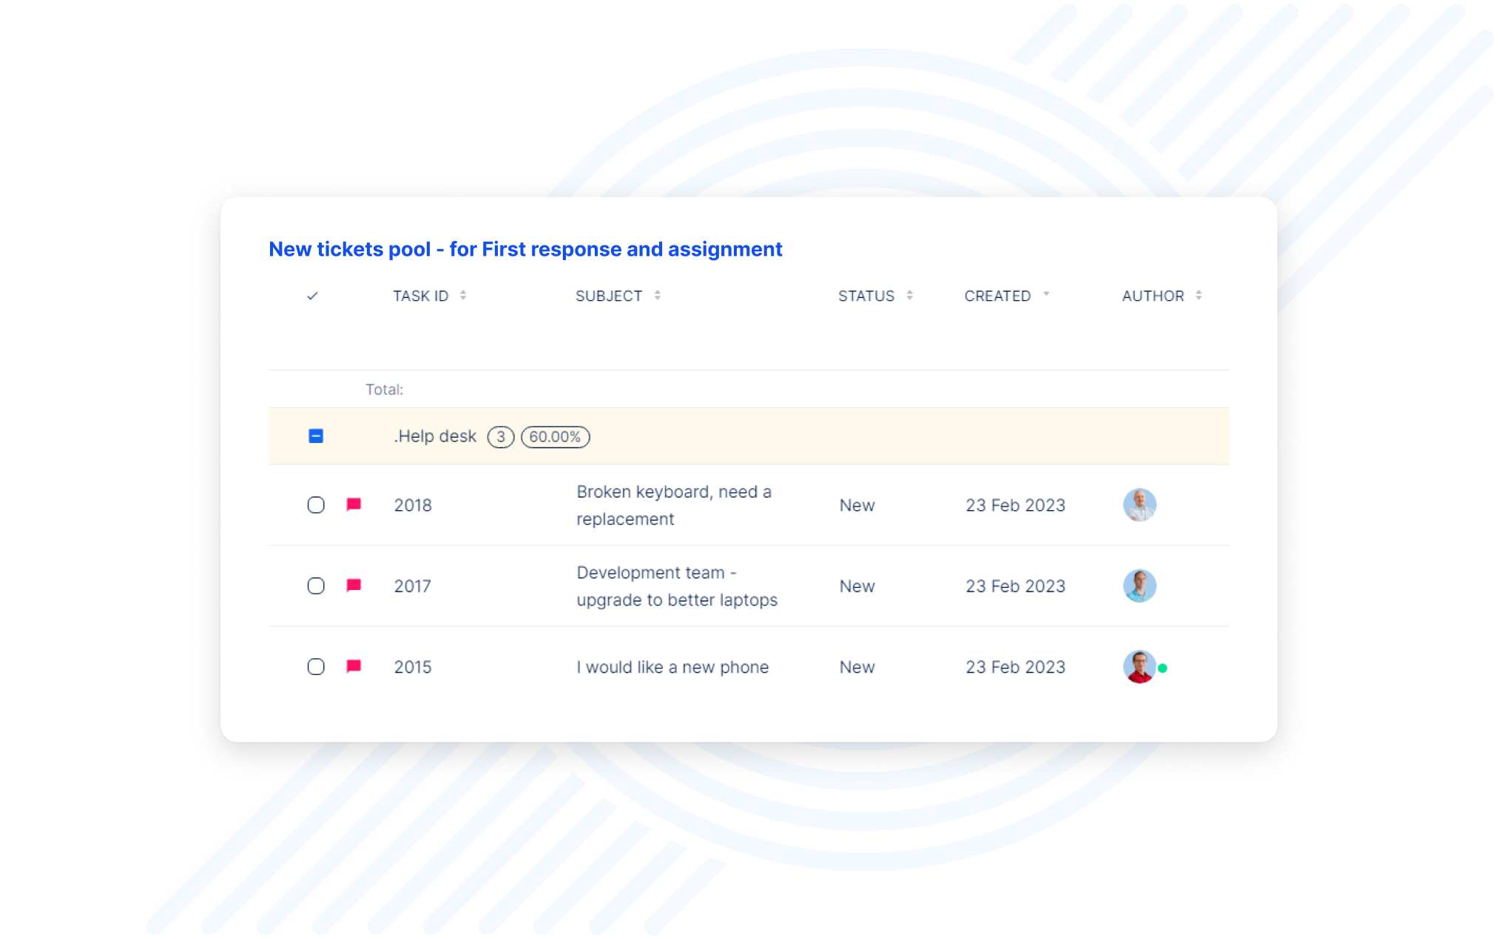1498x939 pixels.
Task: Sort by Status column arrows
Action: tap(909, 295)
